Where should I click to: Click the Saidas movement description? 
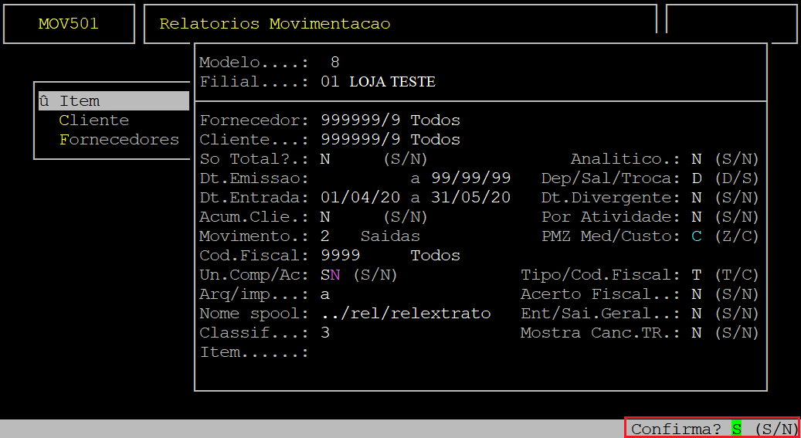click(x=390, y=236)
